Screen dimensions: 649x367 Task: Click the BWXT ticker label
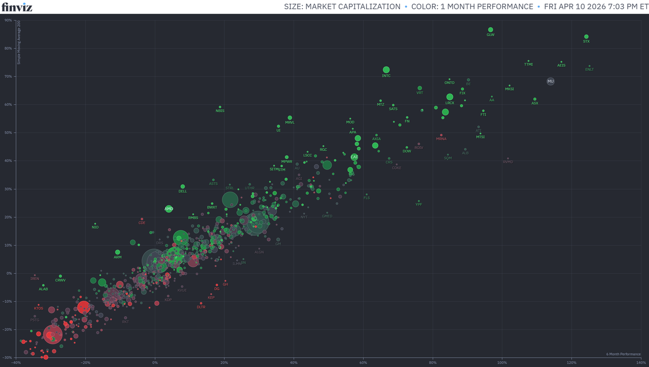click(212, 208)
